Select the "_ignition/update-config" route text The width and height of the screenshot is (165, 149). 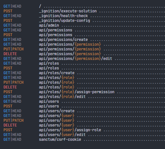(64, 21)
